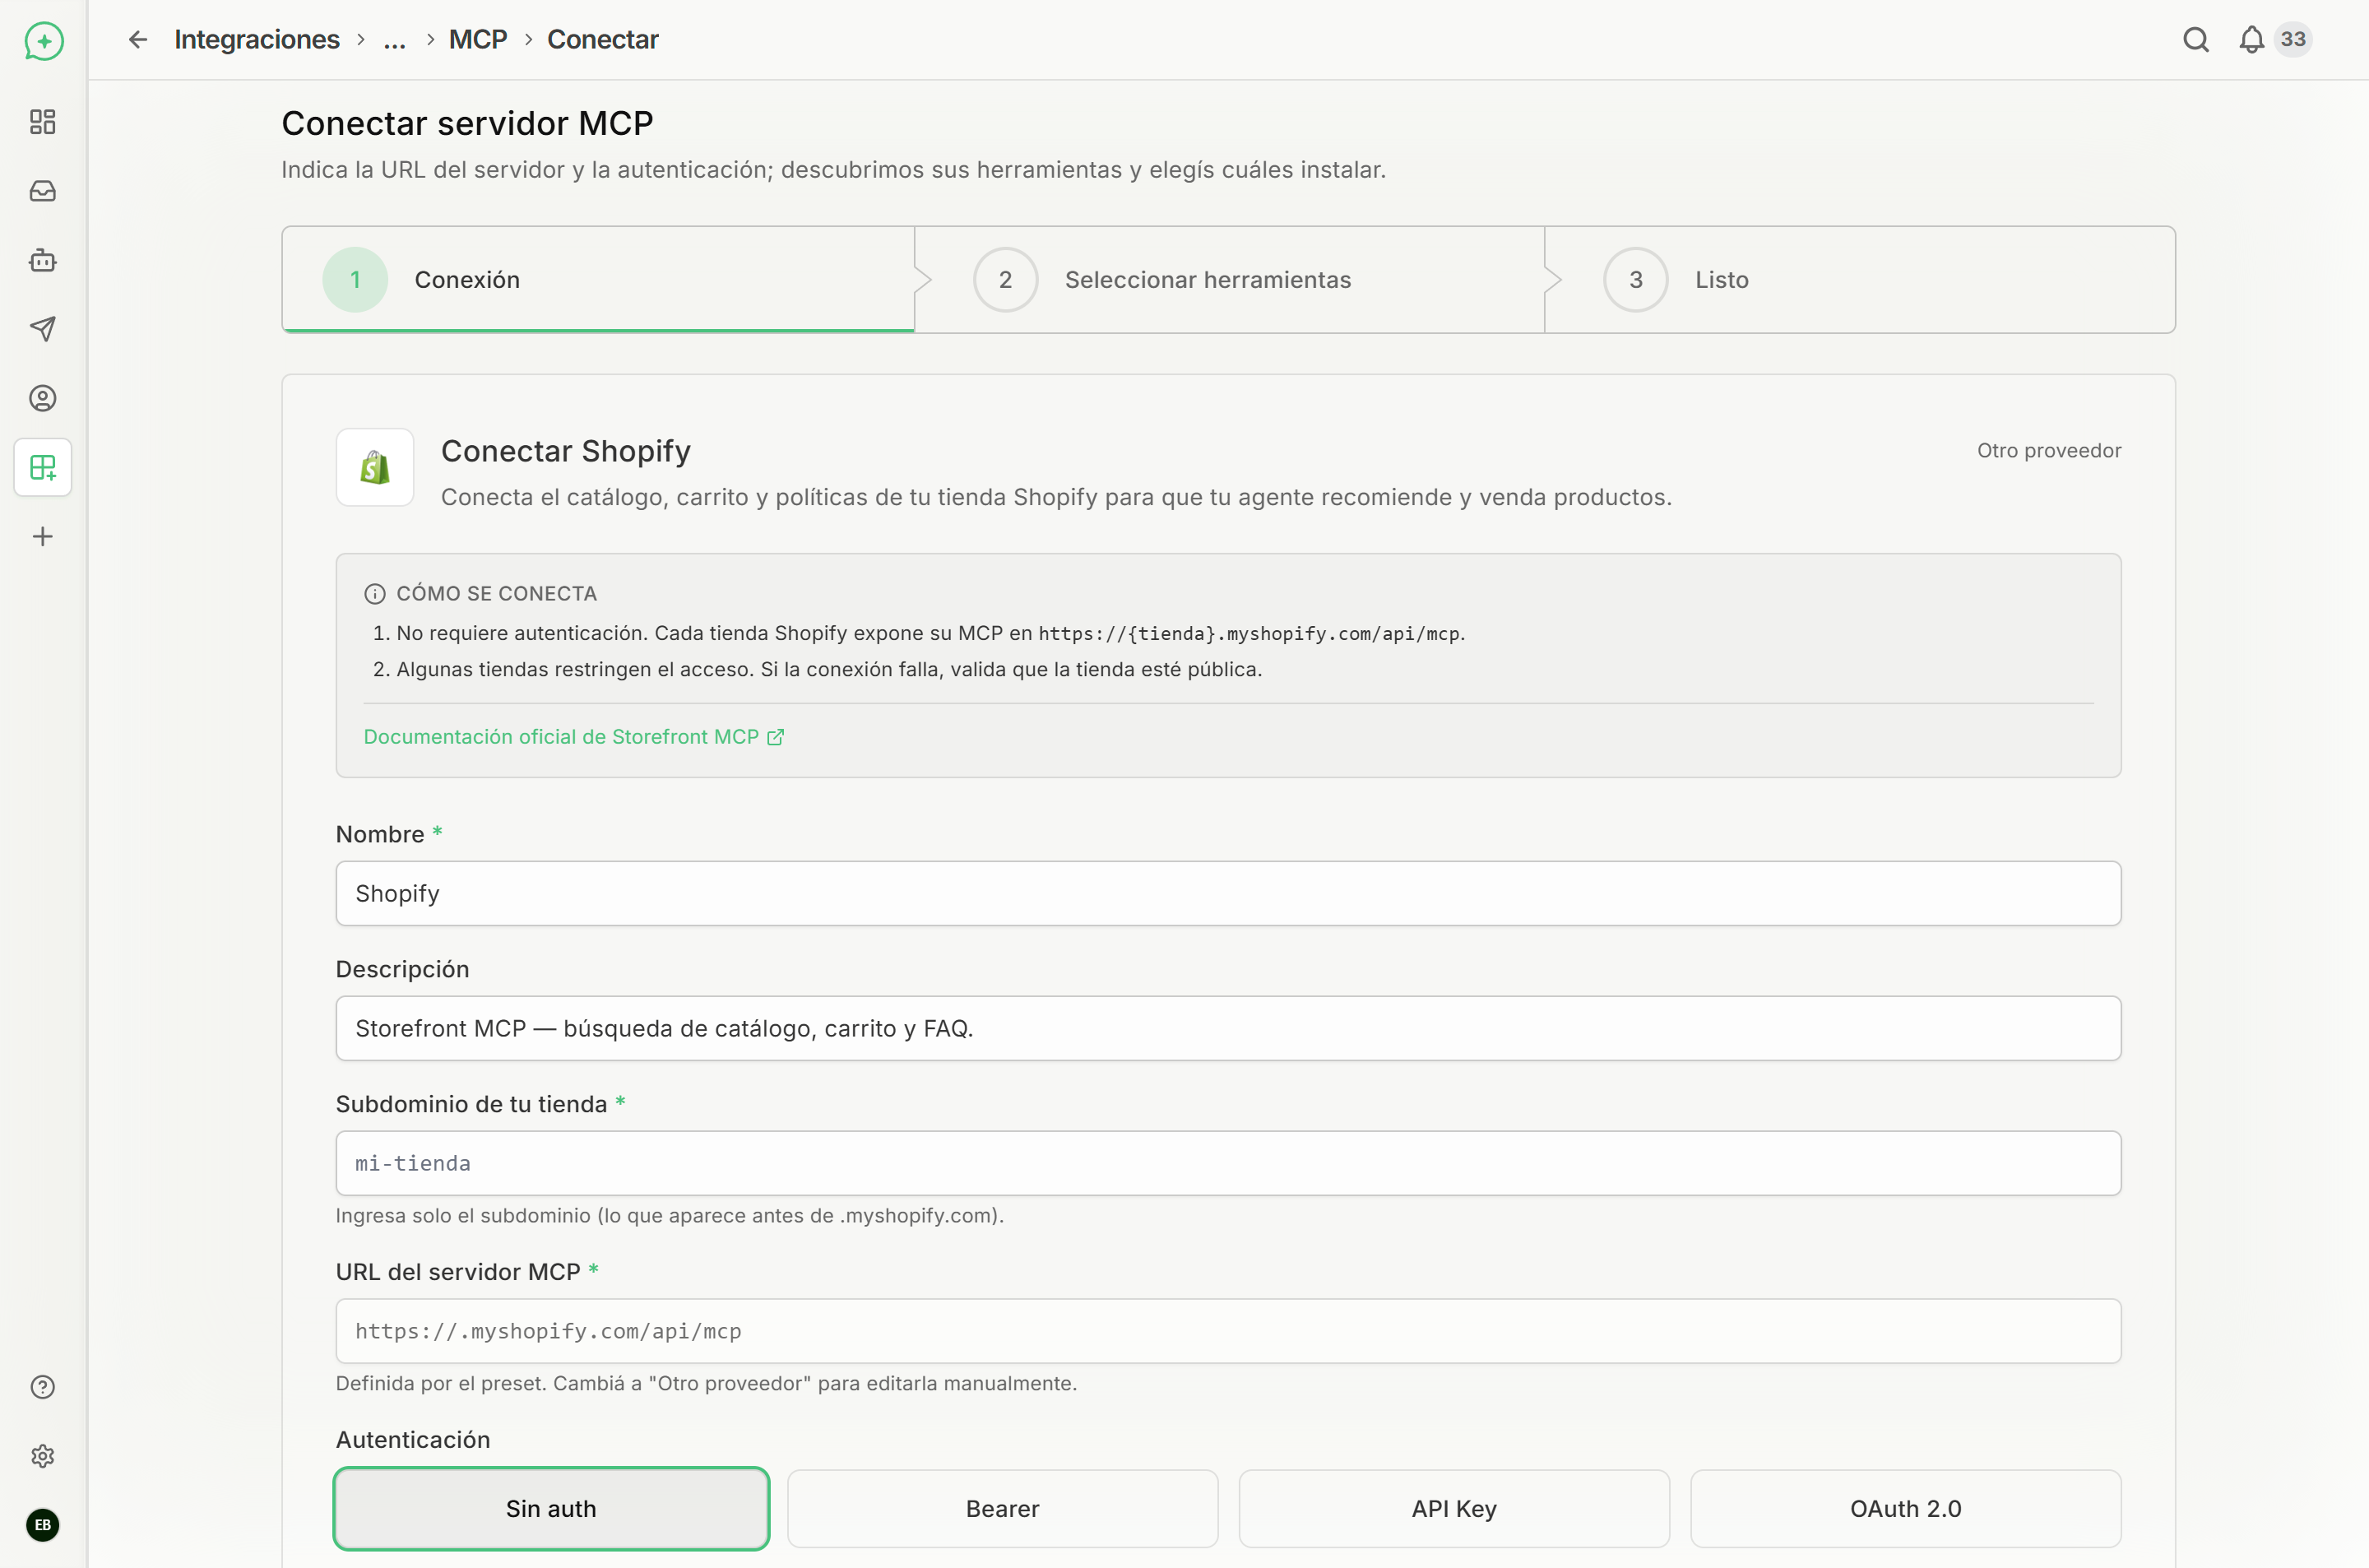Open the paper plane campaigns icon
Viewport: 2369px width, 1568px height.
point(43,329)
